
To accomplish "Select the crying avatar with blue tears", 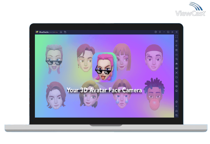I will [x=122, y=94].
